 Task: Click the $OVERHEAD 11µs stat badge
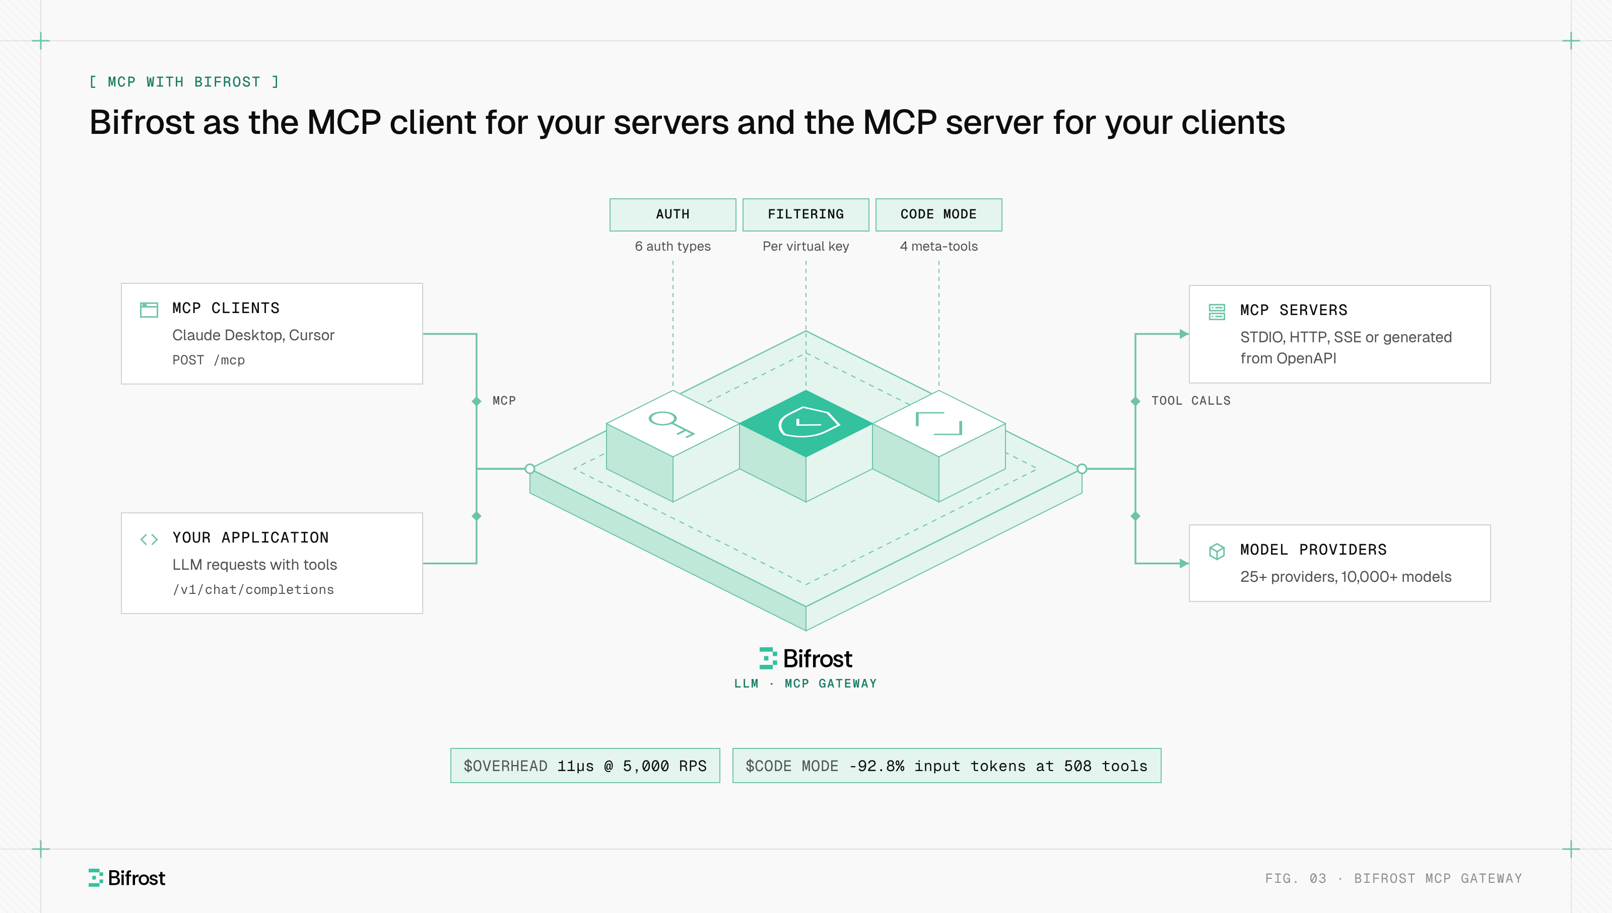point(585,766)
